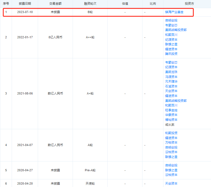The width and height of the screenshot is (211, 187).
Task: Select the date cell 2021-04-07
Action: click(x=25, y=145)
